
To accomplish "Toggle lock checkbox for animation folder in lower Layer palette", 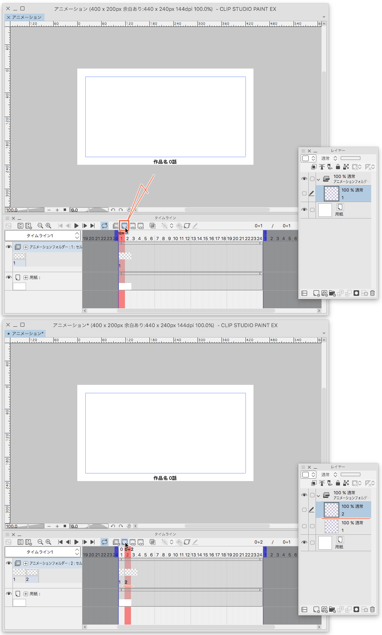I will pos(312,495).
